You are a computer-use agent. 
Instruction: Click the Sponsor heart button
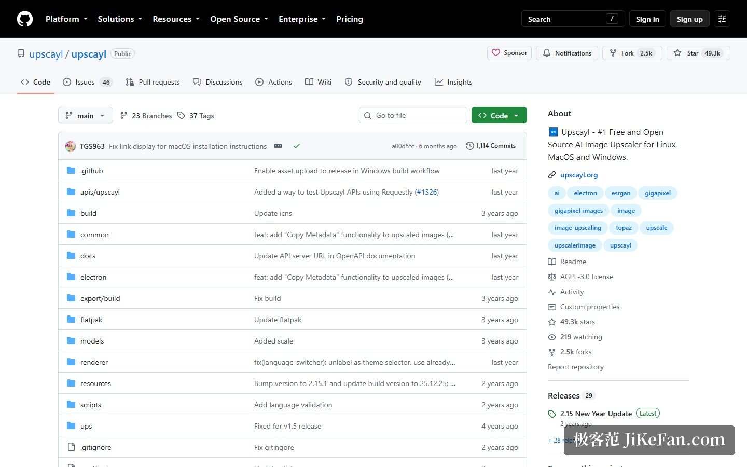(x=509, y=53)
